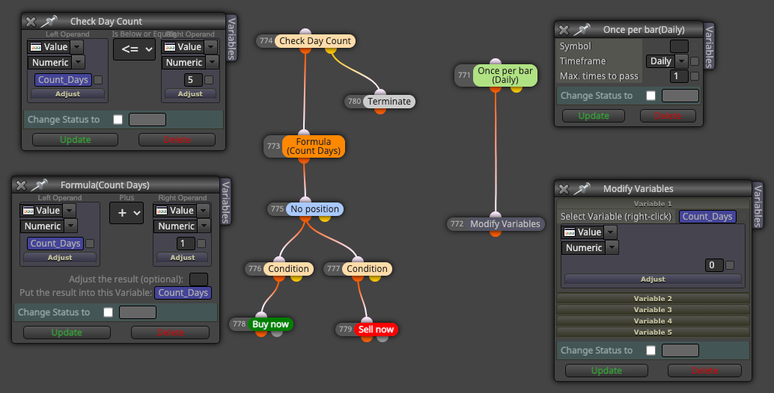Click Update in Check Day Count panel
The width and height of the screenshot is (774, 393).
[75, 140]
